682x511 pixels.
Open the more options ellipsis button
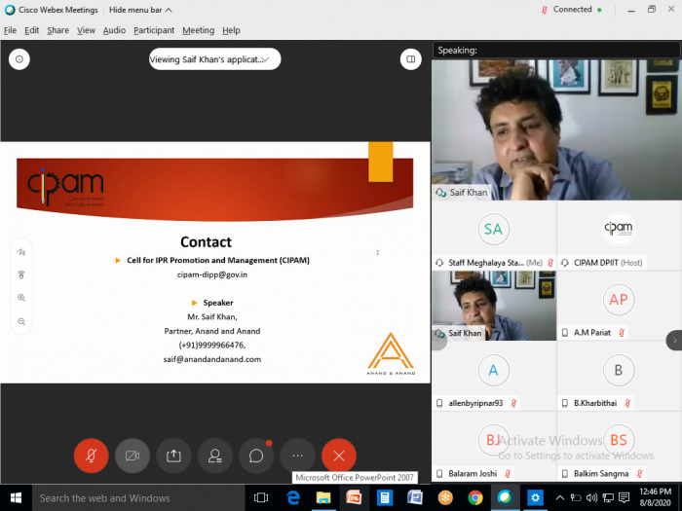pos(297,456)
